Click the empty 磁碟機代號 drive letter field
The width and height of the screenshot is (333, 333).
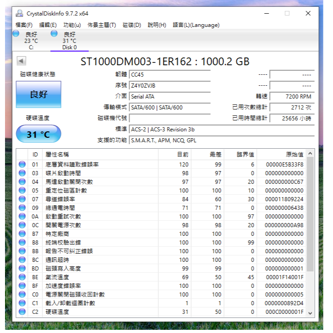point(170,118)
